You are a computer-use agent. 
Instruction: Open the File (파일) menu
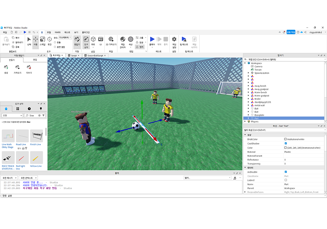click(x=5, y=32)
